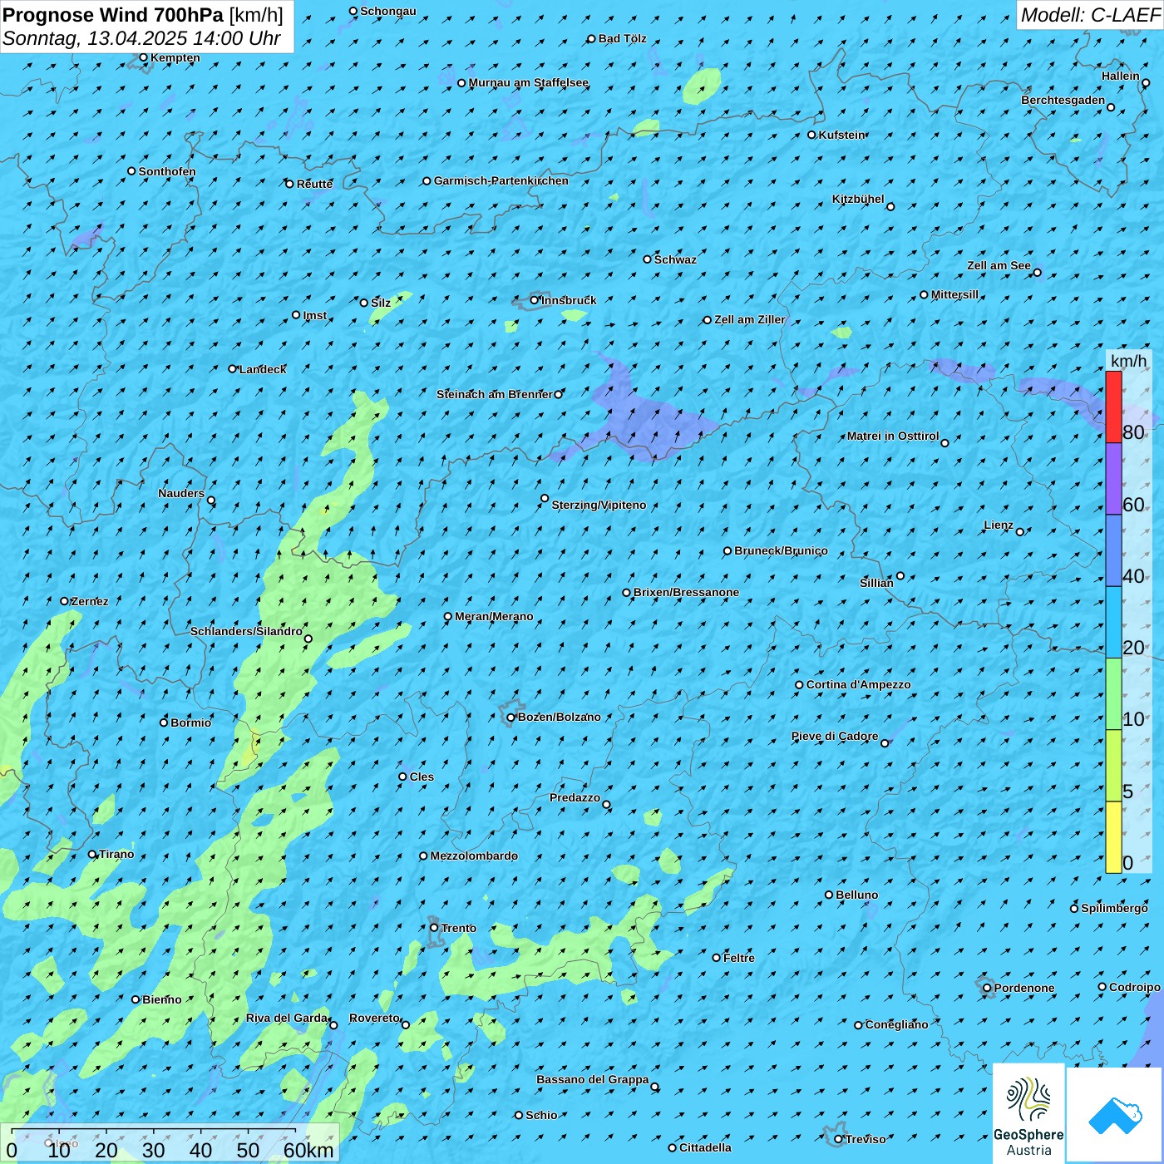
Task: Click the 'Cittadella' label
Action: pyautogui.click(x=706, y=1147)
